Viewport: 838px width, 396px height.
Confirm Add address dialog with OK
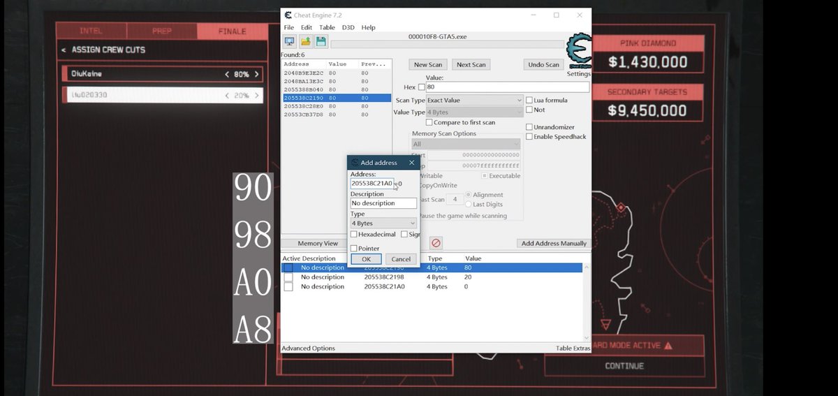click(x=366, y=259)
